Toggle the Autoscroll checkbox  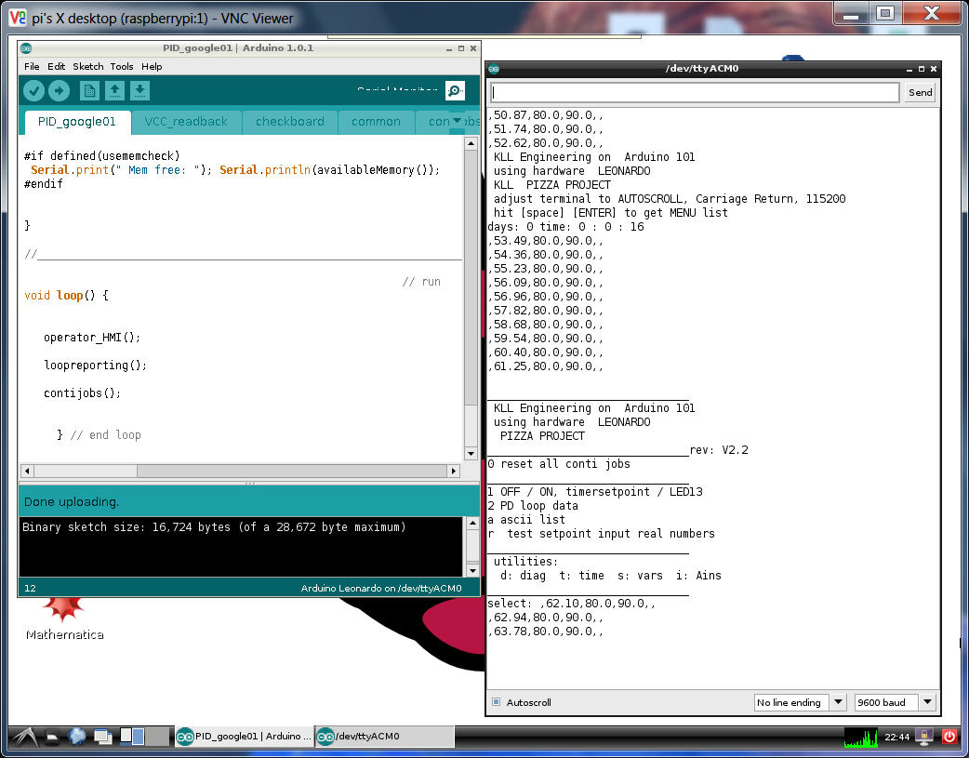pyautogui.click(x=496, y=702)
